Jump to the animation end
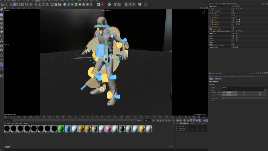The width and height of the screenshot is (268, 151). coord(173,120)
